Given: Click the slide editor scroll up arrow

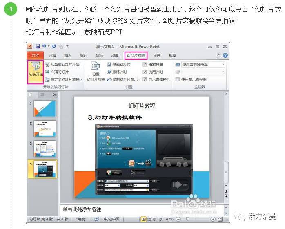Looking at the screenshot, I should pos(226,94).
